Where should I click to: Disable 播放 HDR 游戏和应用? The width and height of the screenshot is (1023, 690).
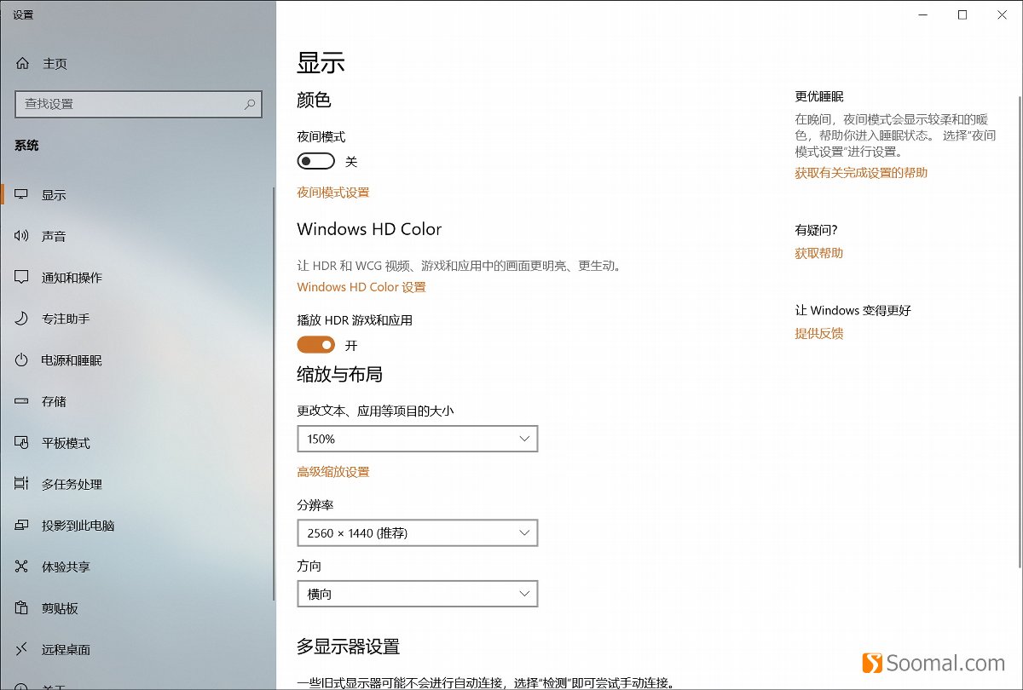tap(316, 344)
